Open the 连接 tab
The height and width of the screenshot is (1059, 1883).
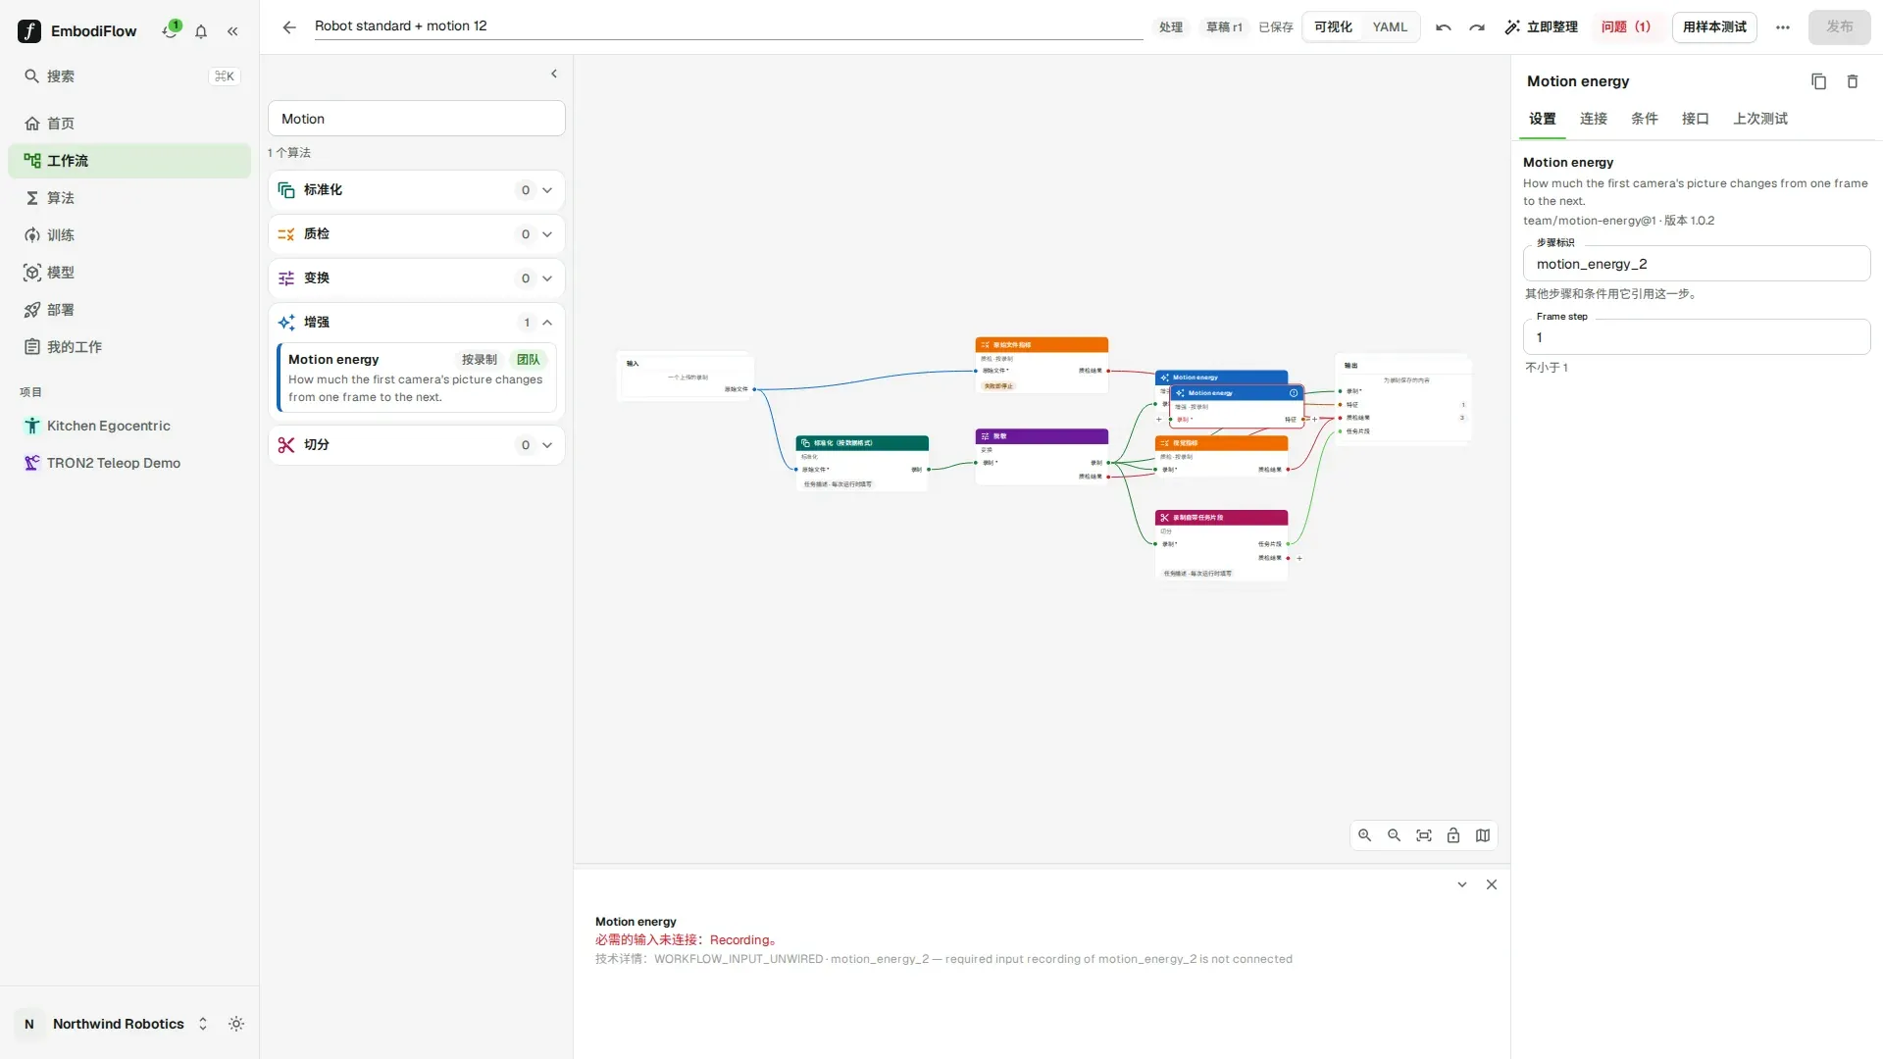tap(1593, 119)
